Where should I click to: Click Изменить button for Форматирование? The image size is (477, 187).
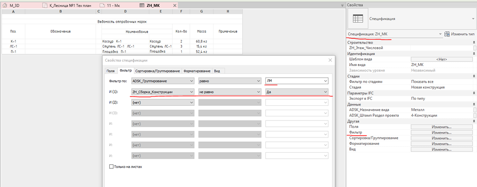click(441, 143)
